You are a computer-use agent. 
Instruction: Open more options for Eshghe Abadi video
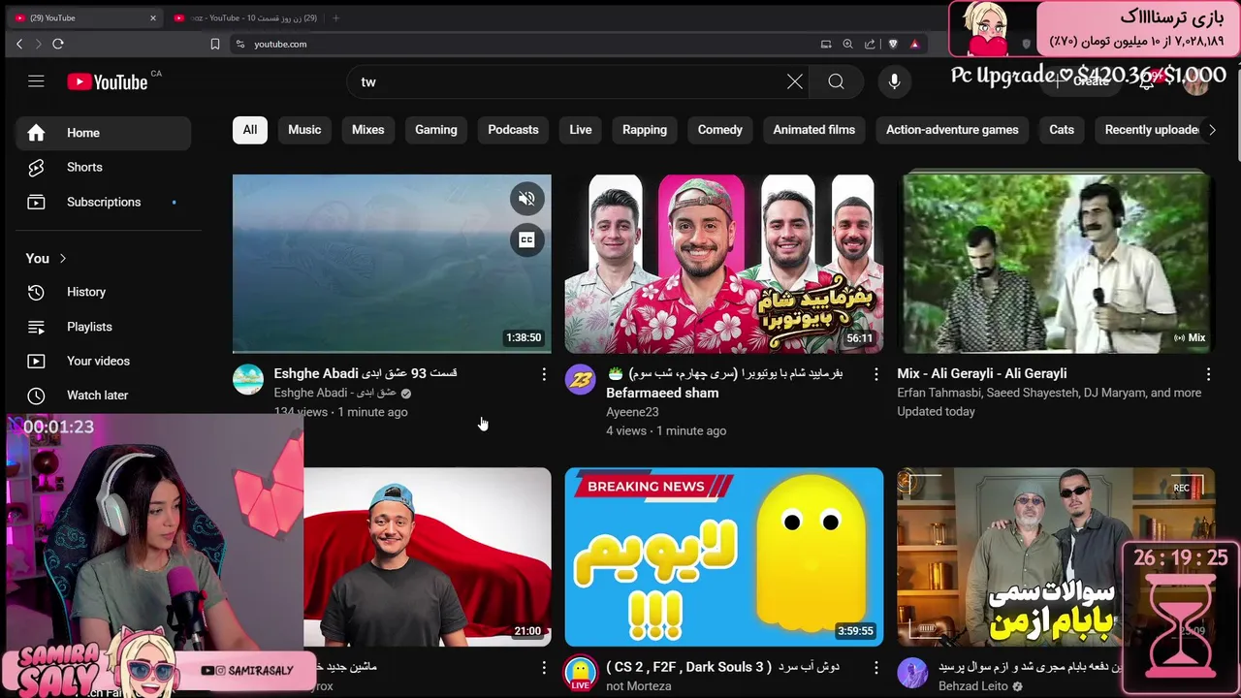[544, 374]
